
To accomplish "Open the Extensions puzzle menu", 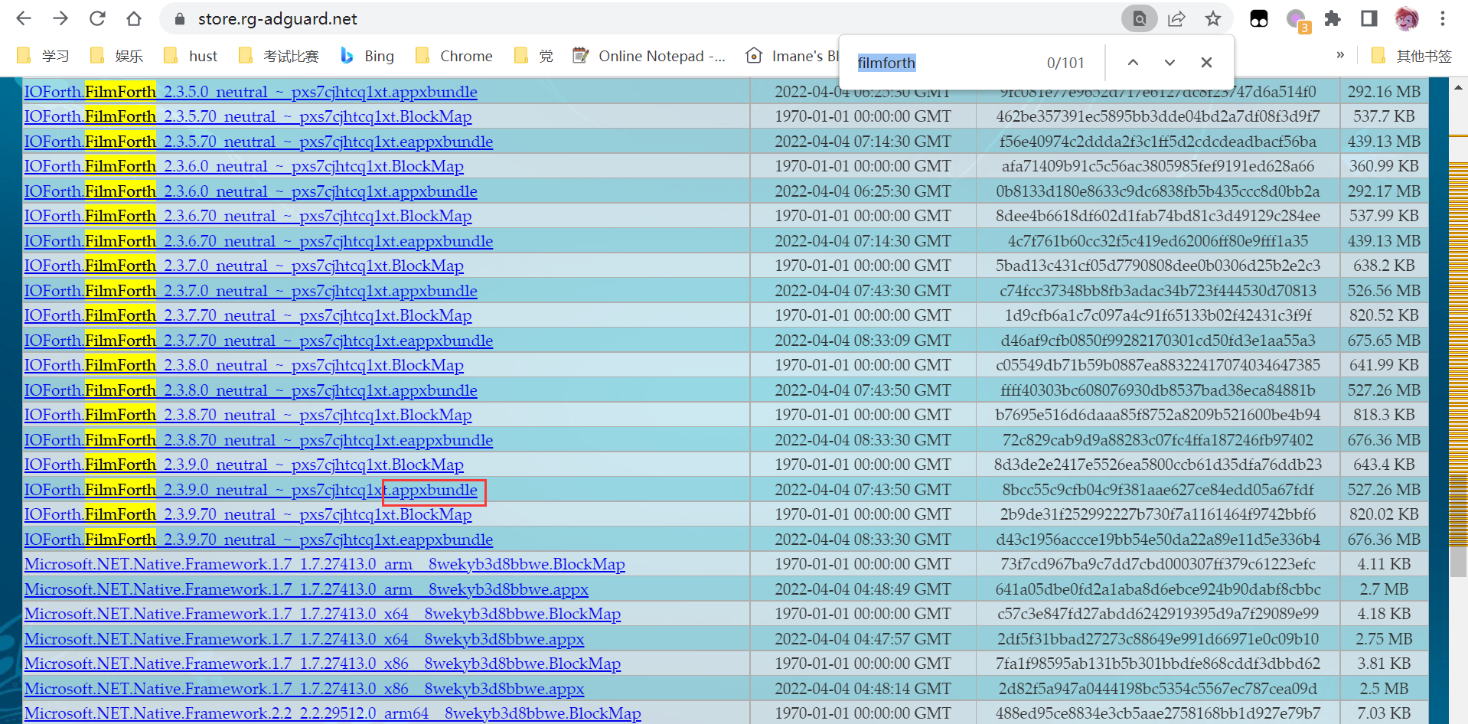I will coord(1333,18).
